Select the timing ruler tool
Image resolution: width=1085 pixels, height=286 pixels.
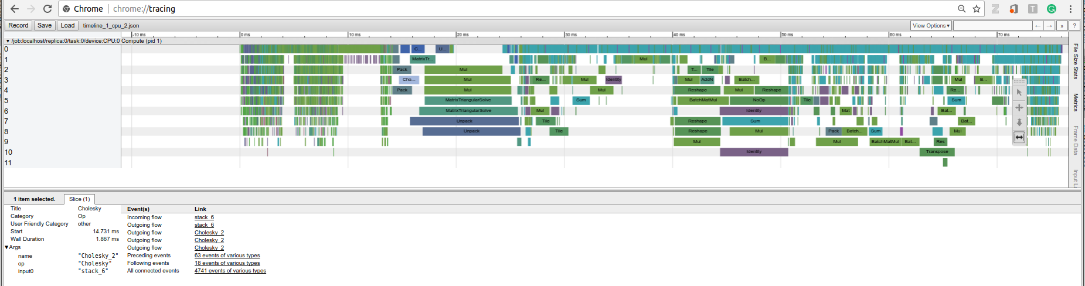(x=1019, y=137)
